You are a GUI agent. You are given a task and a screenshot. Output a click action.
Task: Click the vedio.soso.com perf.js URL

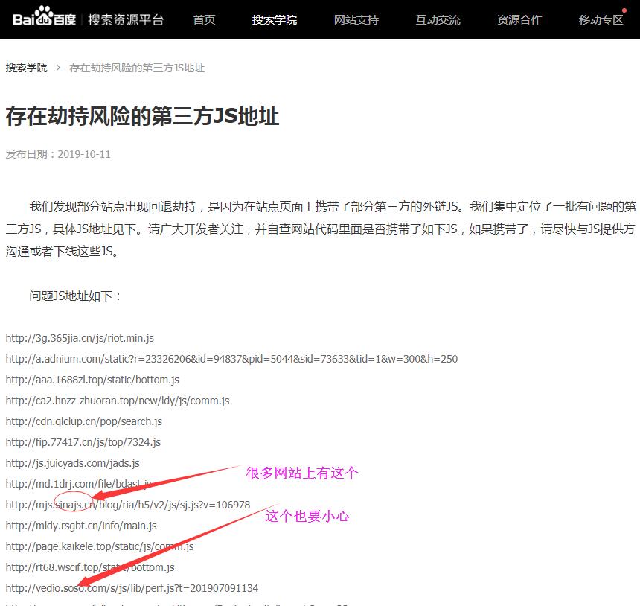(132, 588)
